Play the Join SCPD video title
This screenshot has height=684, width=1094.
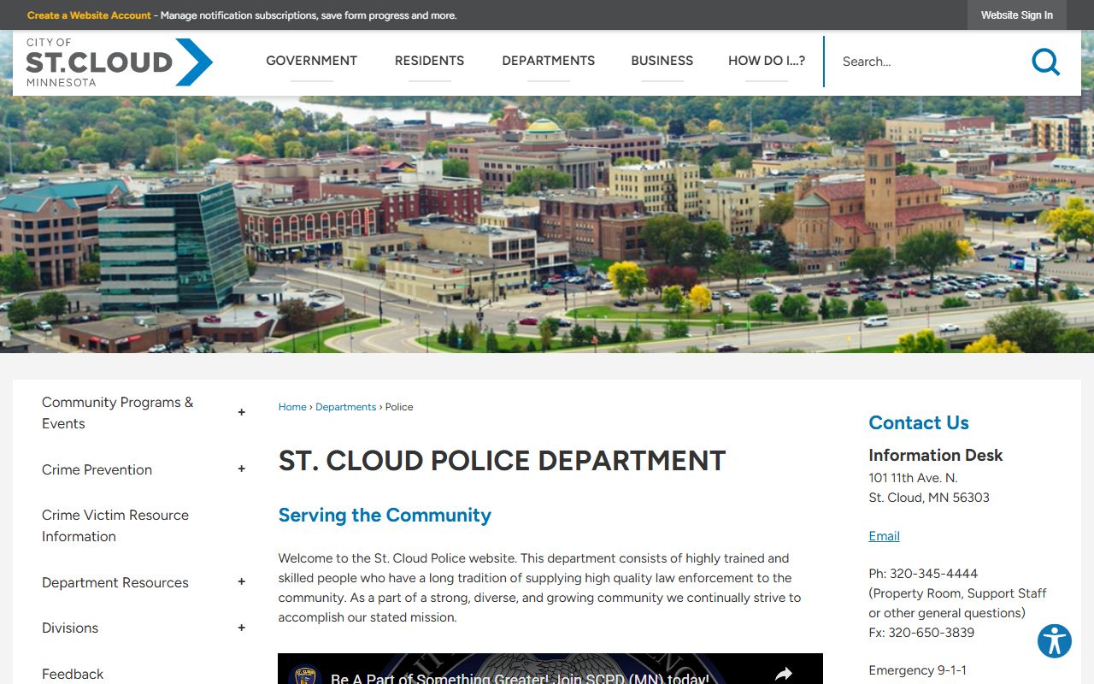[x=520, y=678]
